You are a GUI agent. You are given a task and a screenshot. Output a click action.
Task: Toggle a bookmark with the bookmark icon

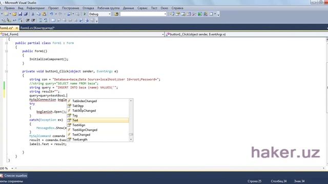click(x=53, y=20)
